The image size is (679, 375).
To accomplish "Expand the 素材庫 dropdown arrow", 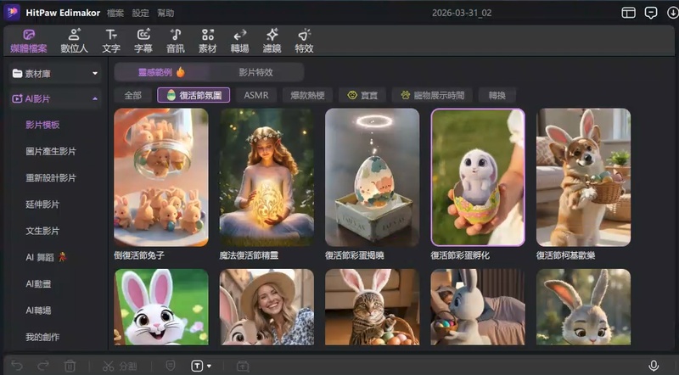I will [x=95, y=73].
